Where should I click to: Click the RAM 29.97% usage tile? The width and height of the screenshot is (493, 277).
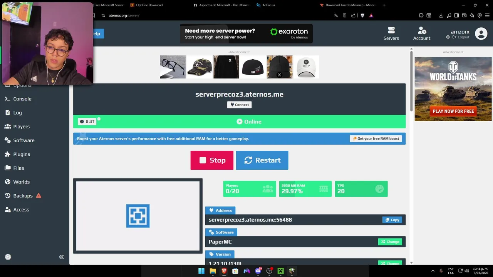click(305, 189)
